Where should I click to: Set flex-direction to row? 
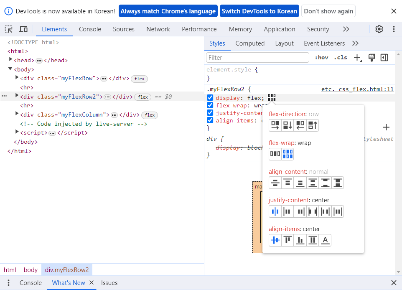[275, 125]
